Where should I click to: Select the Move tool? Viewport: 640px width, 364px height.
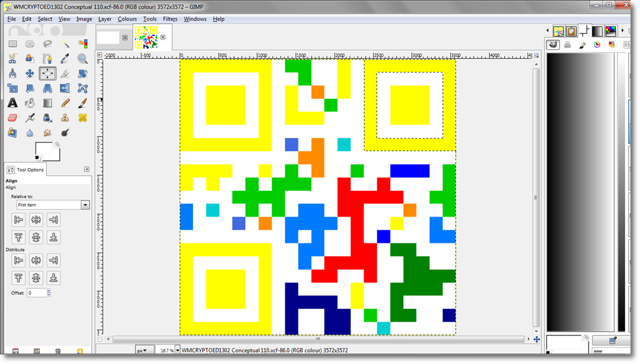(x=30, y=73)
